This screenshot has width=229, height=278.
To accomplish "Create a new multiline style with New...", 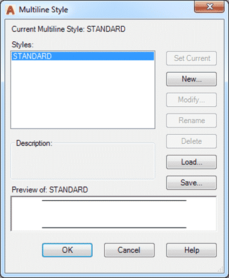I will pos(191,79).
